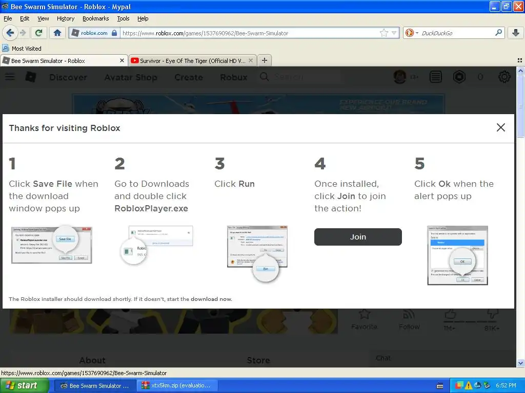
Task: Click the browser Forward arrow button
Action: click(23, 33)
